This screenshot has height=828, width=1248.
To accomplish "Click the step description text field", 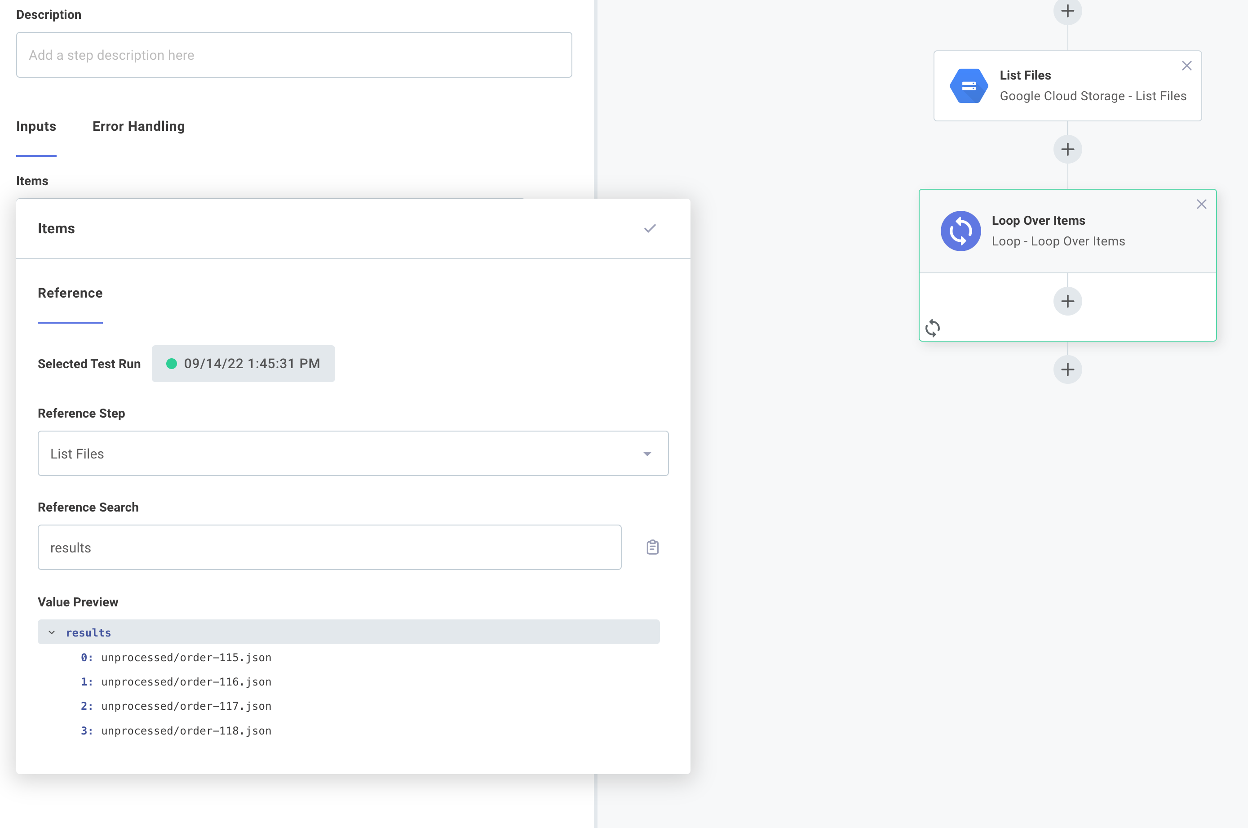I will [x=294, y=55].
